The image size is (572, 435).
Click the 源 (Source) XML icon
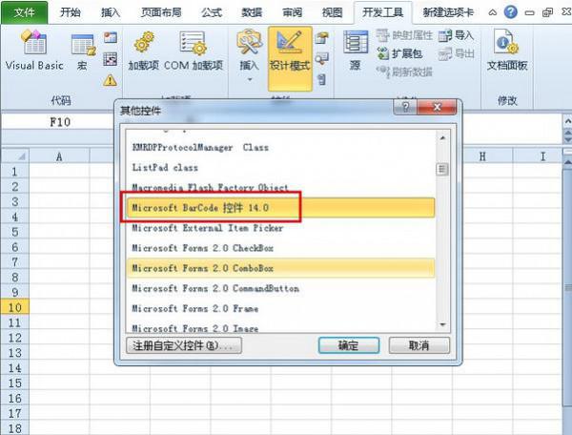356,52
